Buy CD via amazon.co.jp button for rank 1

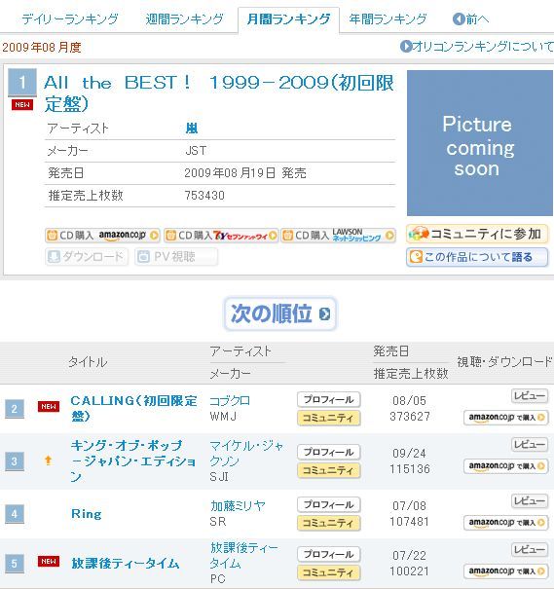pos(102,236)
